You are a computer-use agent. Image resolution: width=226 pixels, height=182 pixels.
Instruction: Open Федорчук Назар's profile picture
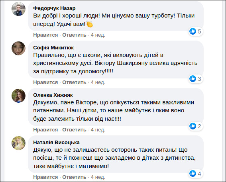pos(18,9)
